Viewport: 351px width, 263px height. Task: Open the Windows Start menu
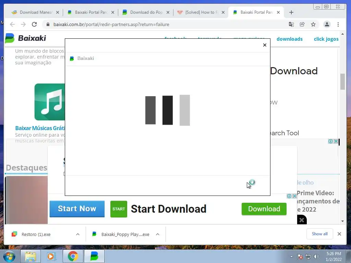tap(9, 256)
